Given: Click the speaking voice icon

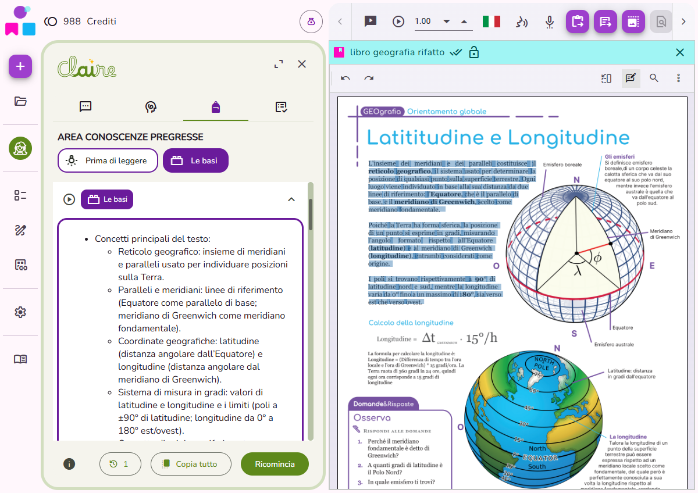Looking at the screenshot, I should tap(522, 22).
